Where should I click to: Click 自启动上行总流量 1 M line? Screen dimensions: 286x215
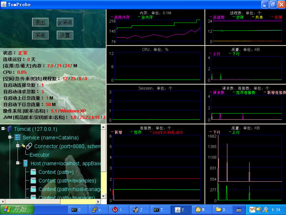[x=28, y=98]
